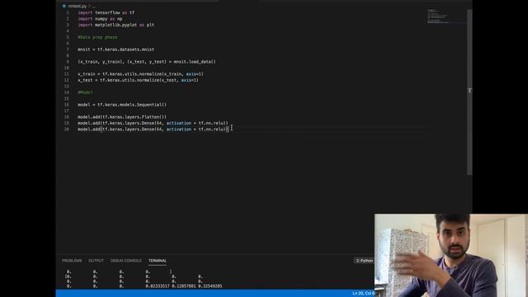The height and width of the screenshot is (297, 528).
Task: Open the terminal selector dropdown labeled Python
Action: pyautogui.click(x=364, y=261)
